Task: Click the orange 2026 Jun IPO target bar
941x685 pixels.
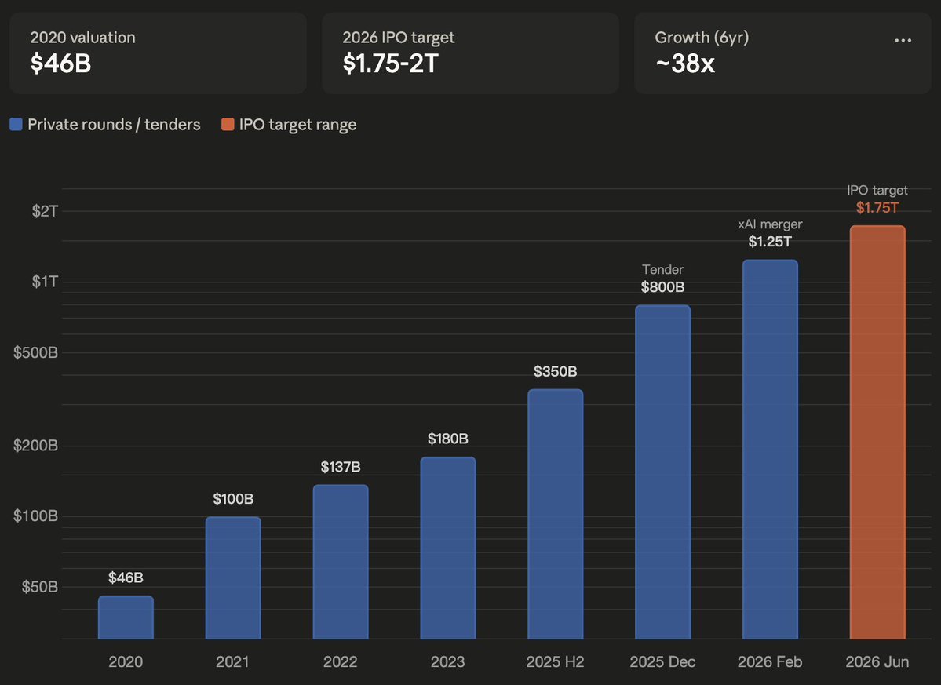Action: [x=877, y=432]
